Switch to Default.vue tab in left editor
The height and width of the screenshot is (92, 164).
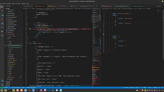pyautogui.click(x=52, y=6)
